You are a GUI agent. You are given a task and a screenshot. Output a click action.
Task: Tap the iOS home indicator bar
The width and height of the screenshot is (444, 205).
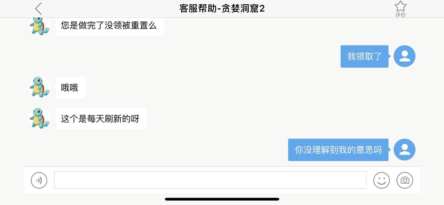tap(222, 199)
